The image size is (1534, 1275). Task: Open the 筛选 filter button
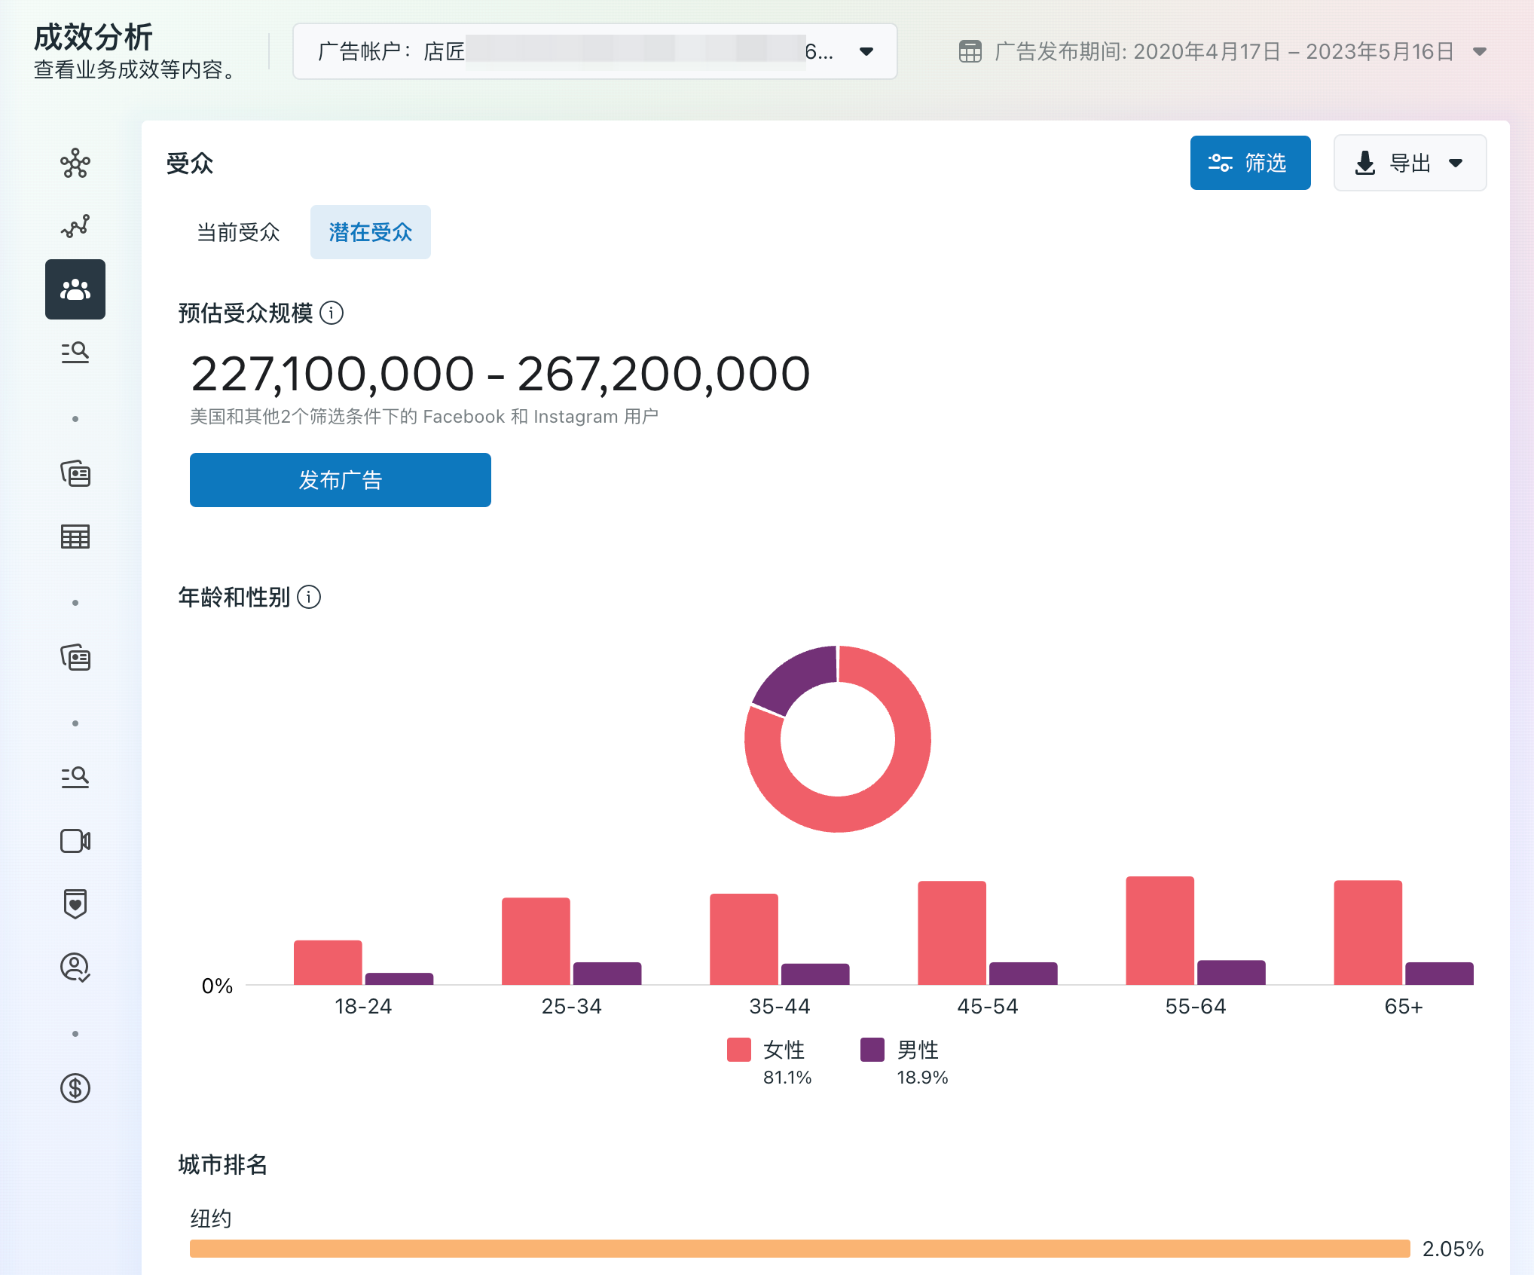[1250, 163]
